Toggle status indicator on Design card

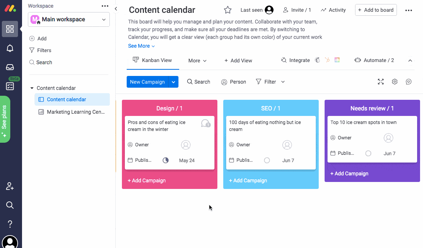click(166, 160)
